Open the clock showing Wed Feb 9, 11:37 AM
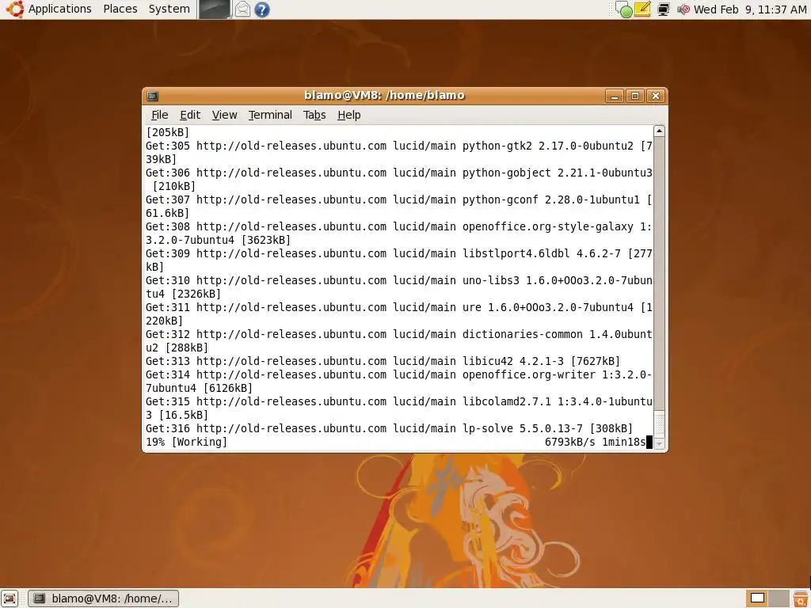Image resolution: width=811 pixels, height=608 pixels. pyautogui.click(x=750, y=9)
